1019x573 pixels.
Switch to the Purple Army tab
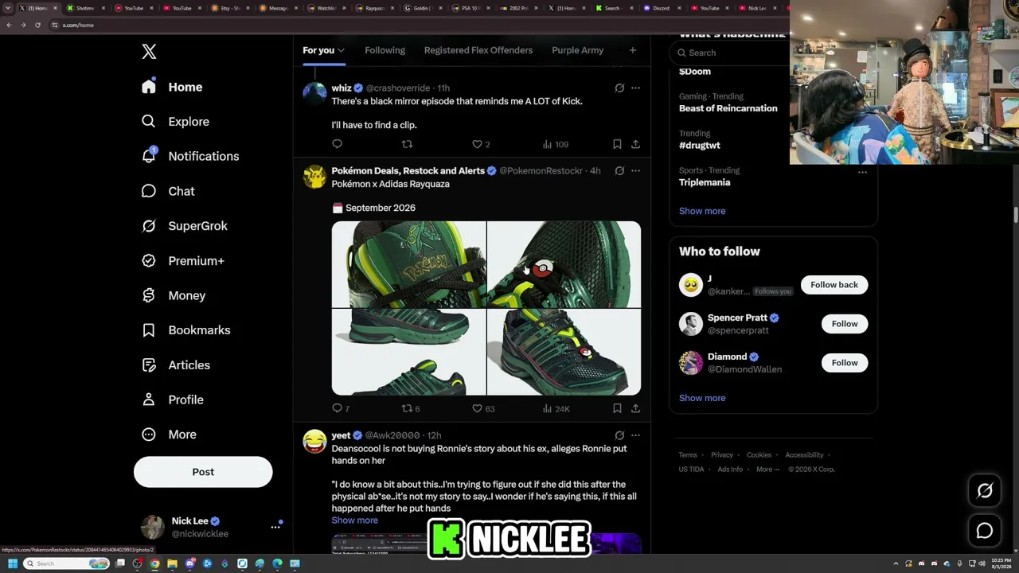577,50
